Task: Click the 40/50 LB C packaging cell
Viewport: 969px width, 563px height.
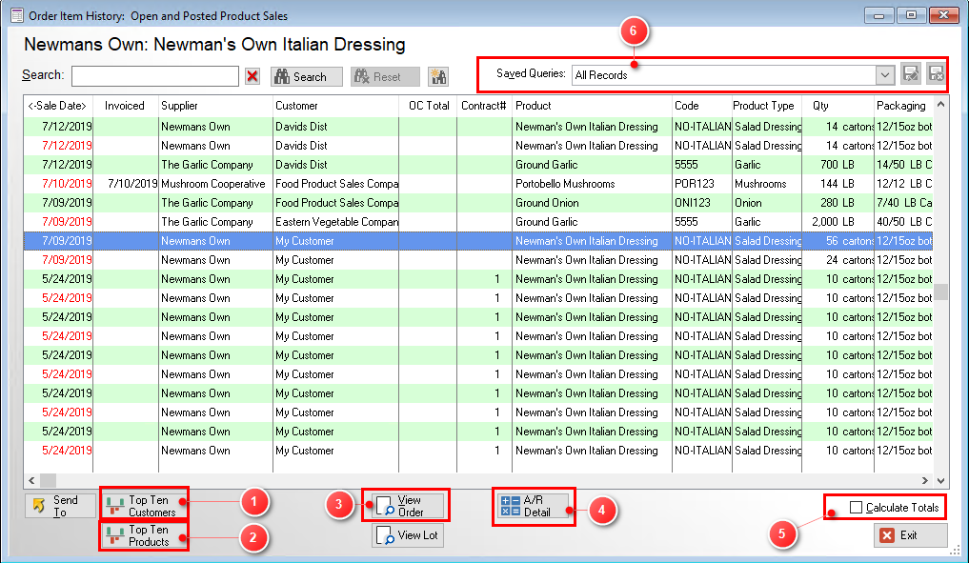Action: coord(904,222)
